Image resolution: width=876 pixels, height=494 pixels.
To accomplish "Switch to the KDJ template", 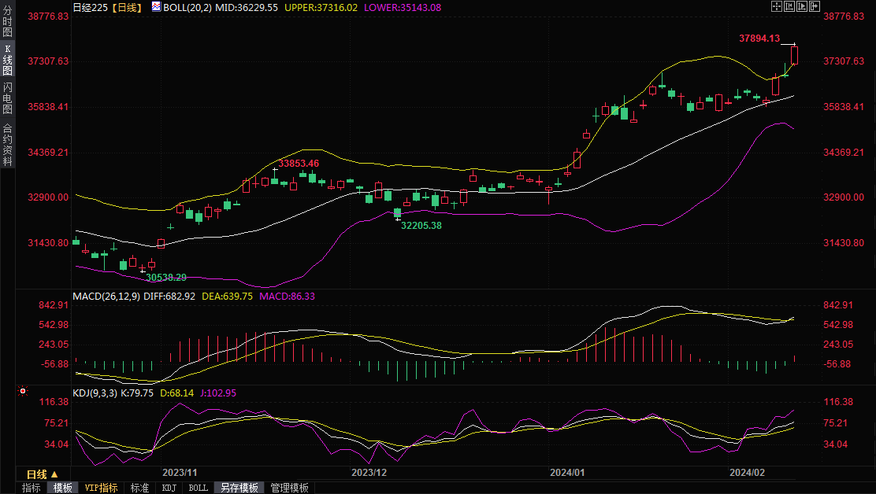I will [x=169, y=488].
